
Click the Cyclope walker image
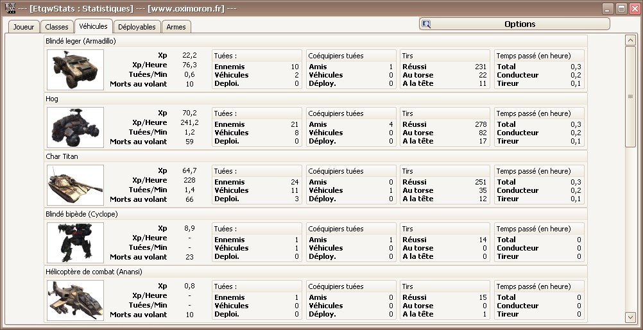(x=76, y=243)
